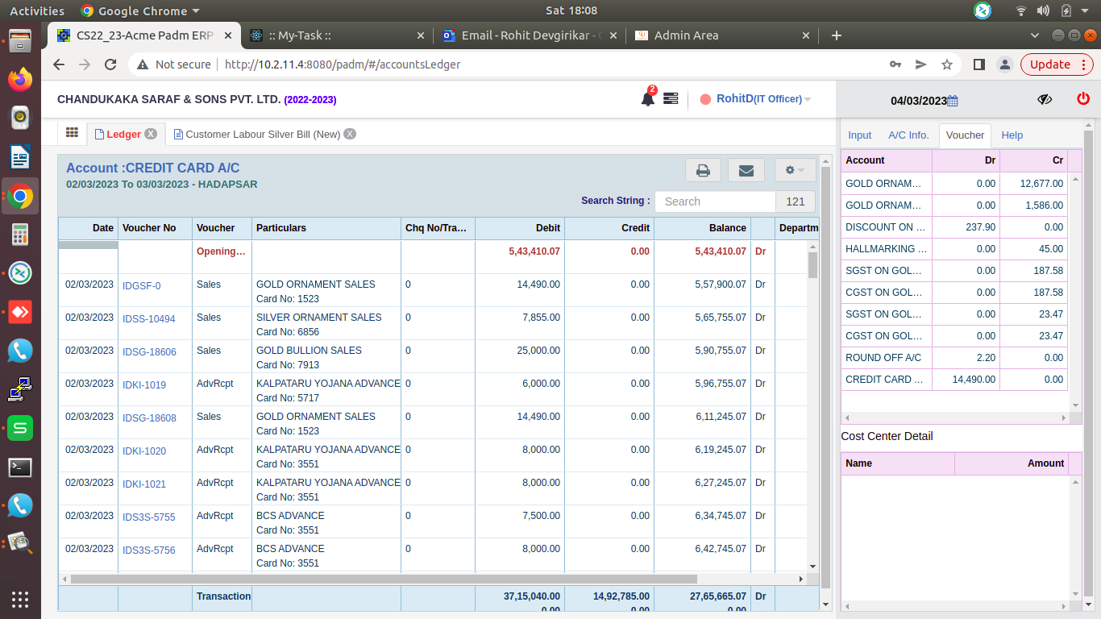Open the server stack icon beside the bell
This screenshot has width=1101, height=619.
click(671, 98)
